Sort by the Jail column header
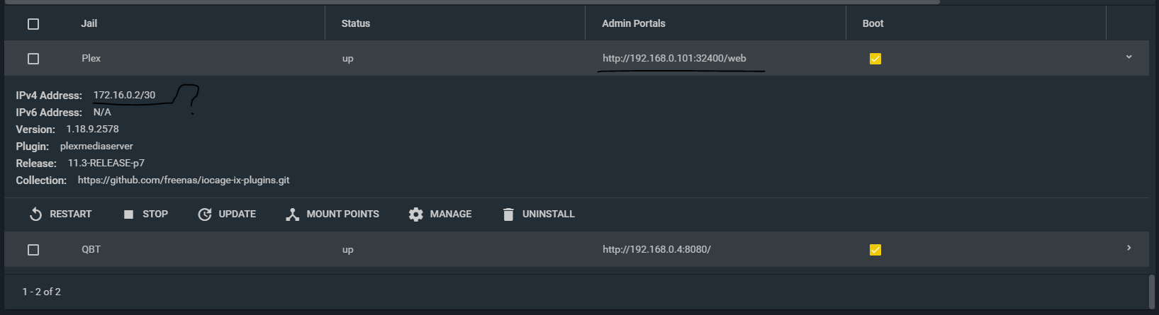The image size is (1159, 315). pyautogui.click(x=89, y=23)
